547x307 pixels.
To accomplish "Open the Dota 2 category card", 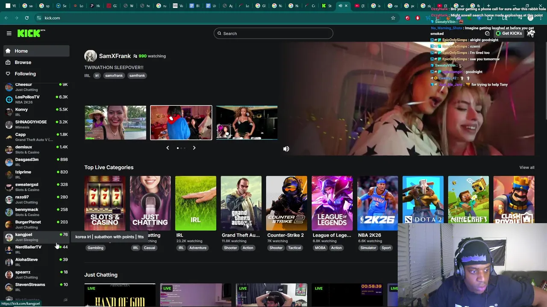I will pos(423,200).
